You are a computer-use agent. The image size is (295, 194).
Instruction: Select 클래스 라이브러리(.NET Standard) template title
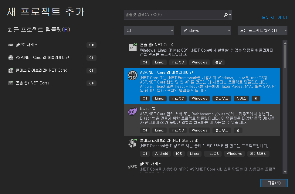(x=169, y=140)
